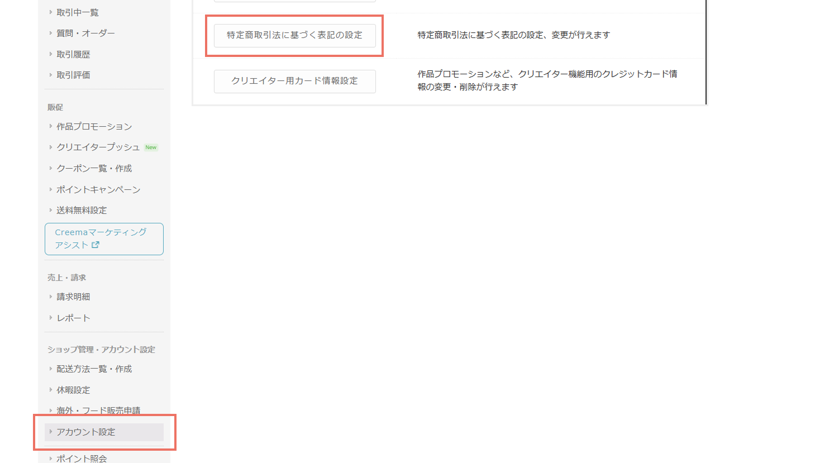Click the New badge beside クリエイタープッシュ
Screen dimensions: 815x463
(151, 147)
